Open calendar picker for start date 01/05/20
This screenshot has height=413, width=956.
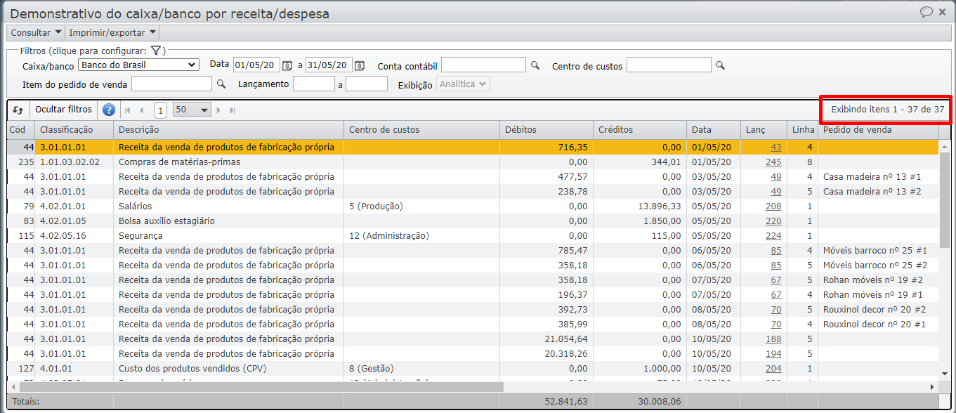[x=287, y=65]
